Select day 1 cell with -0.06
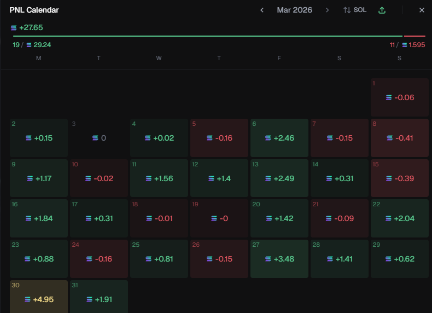 click(x=400, y=97)
